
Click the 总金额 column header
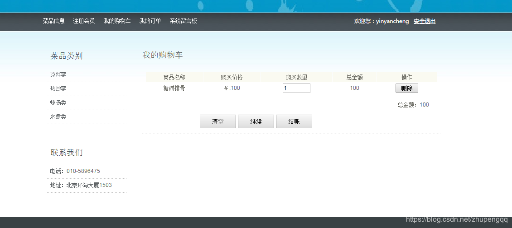tap(355, 77)
